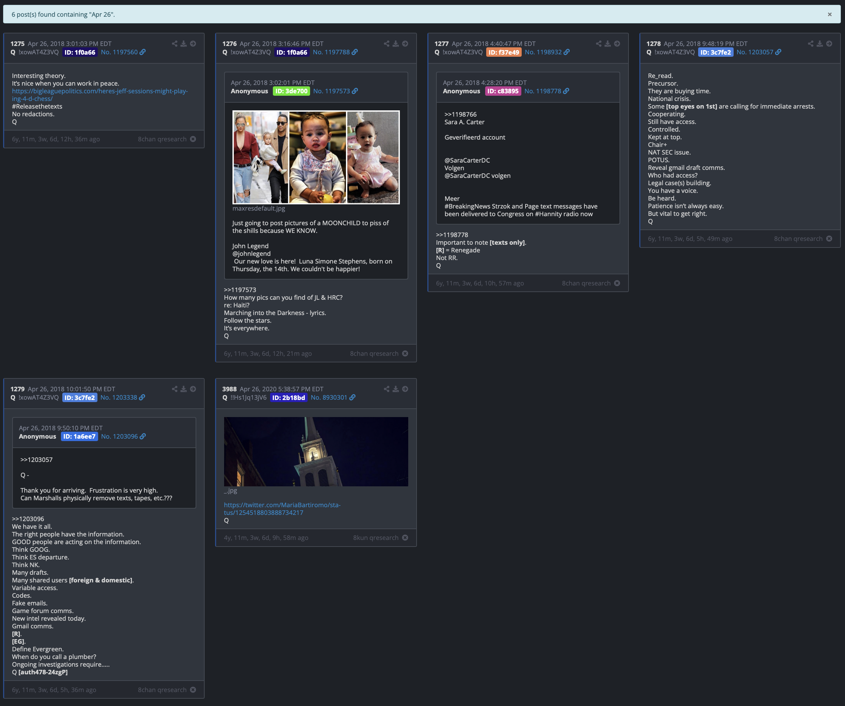Follow link No. 8930301 on post 3988
845x706 pixels.
click(333, 398)
